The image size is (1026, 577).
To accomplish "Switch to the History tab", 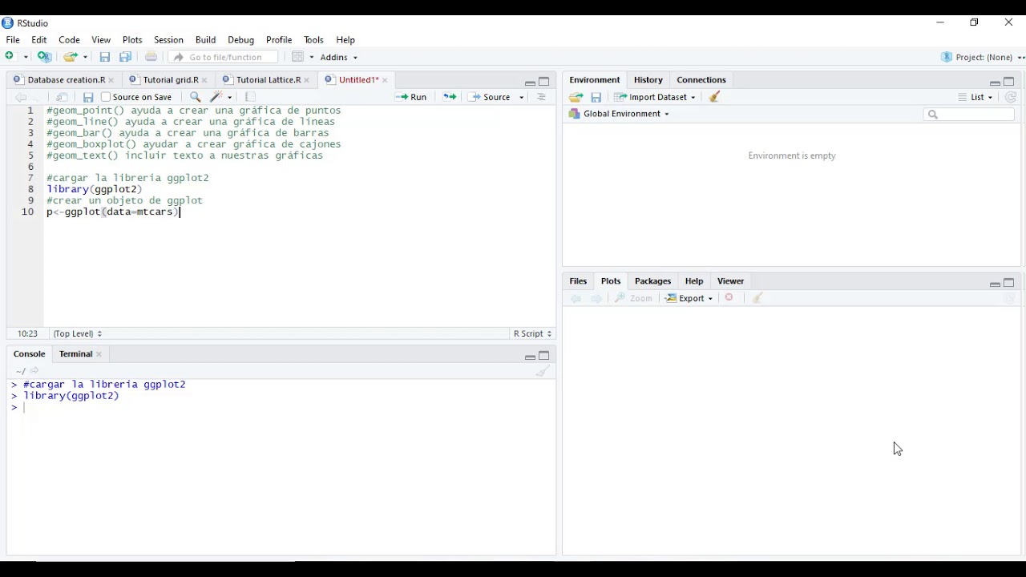I will coord(648,80).
